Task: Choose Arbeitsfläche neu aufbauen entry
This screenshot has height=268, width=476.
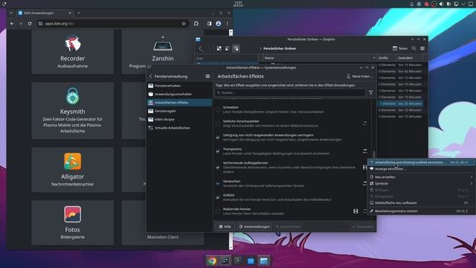Action: (421, 202)
